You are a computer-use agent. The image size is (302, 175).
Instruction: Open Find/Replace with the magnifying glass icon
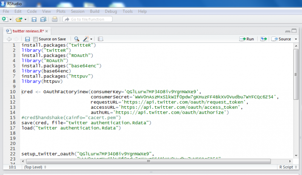(77, 39)
